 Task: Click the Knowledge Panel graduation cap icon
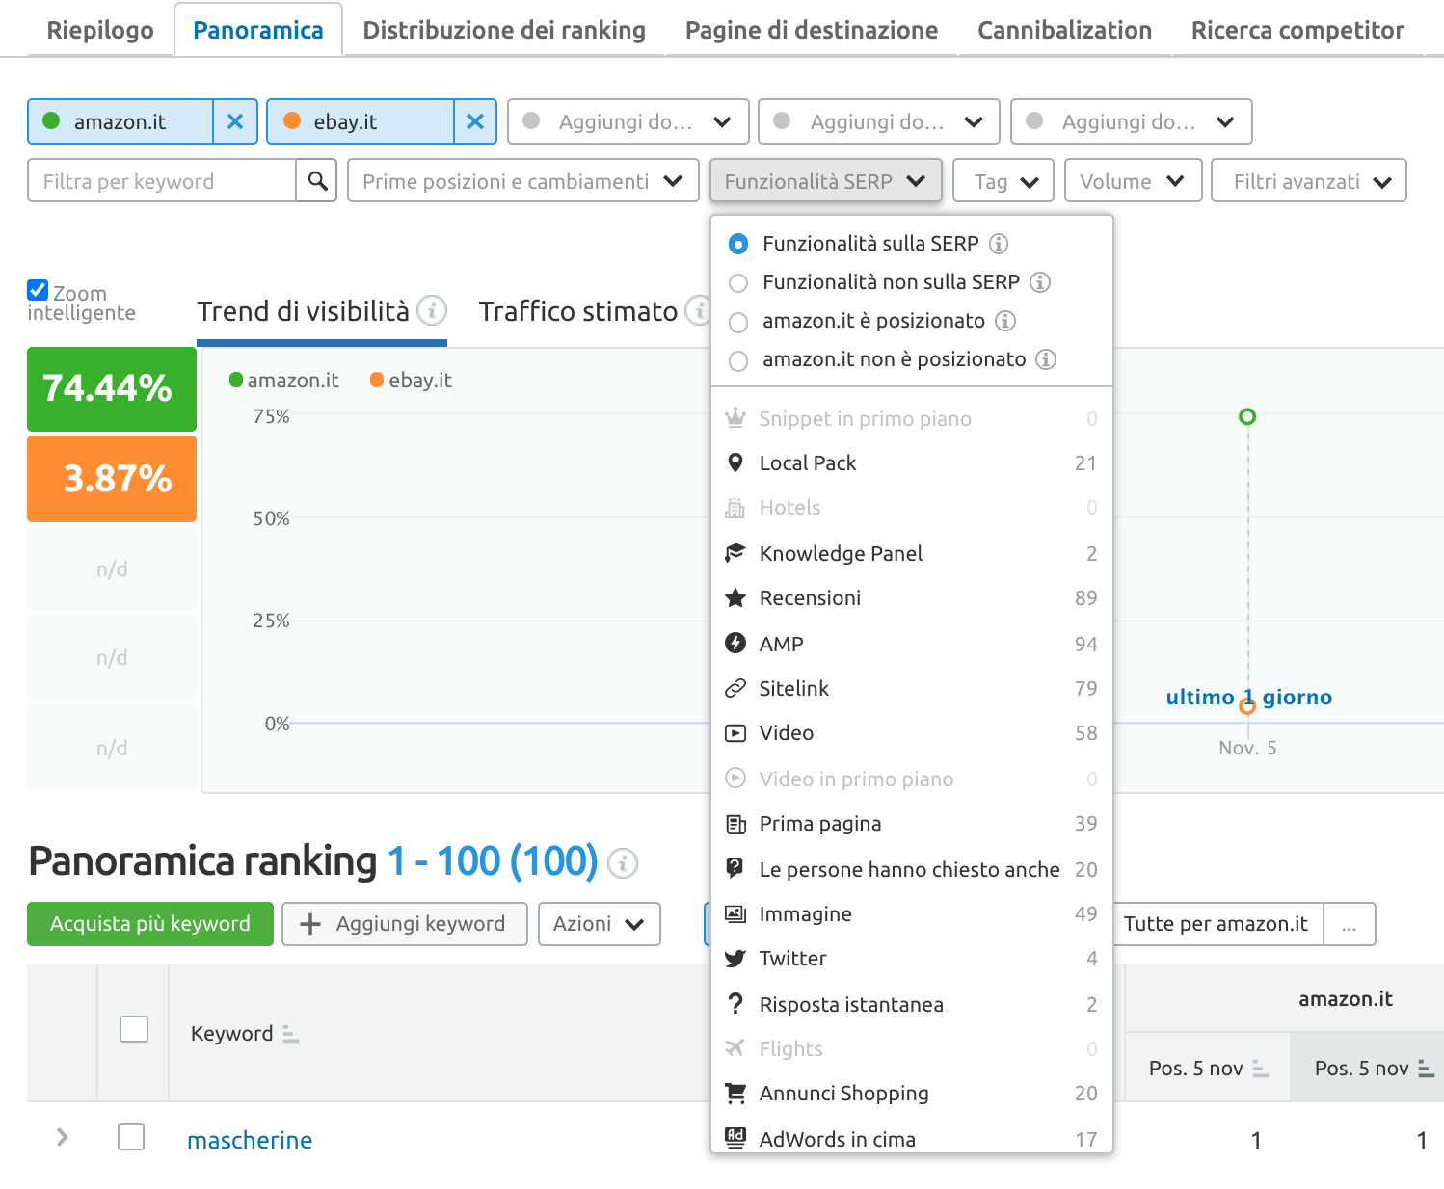(x=735, y=552)
